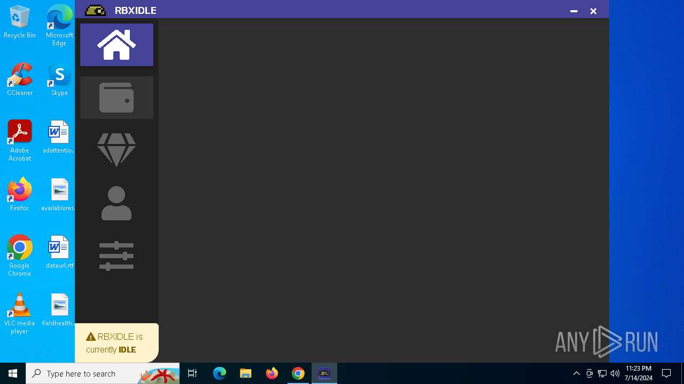Click the 'RBXIDLE is currently IDLE' notice

[x=116, y=343]
